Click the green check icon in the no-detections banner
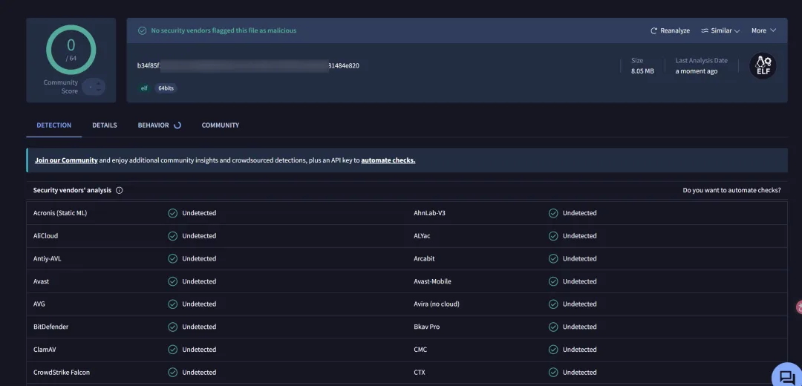Screen dimensions: 802x386 [142, 30]
